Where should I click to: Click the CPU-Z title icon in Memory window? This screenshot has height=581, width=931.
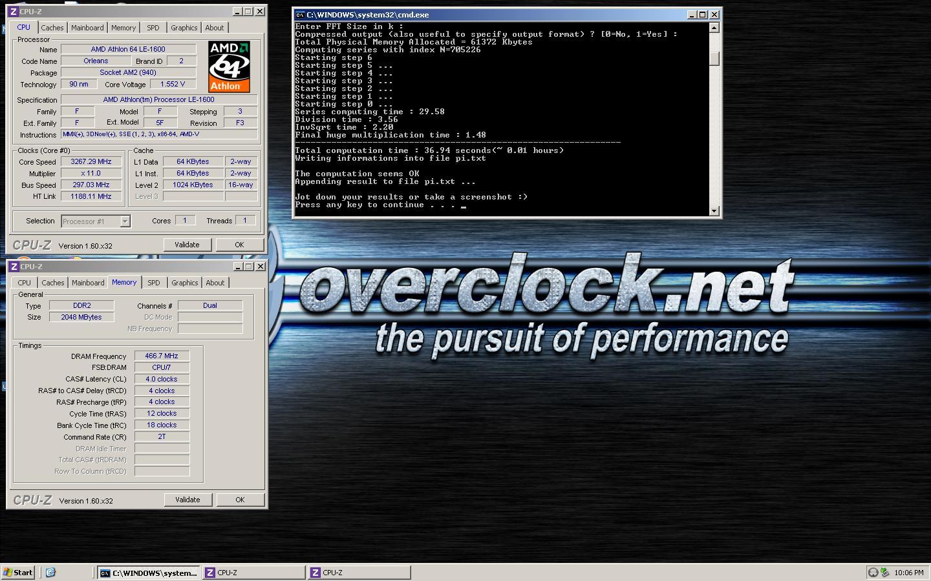pos(14,267)
